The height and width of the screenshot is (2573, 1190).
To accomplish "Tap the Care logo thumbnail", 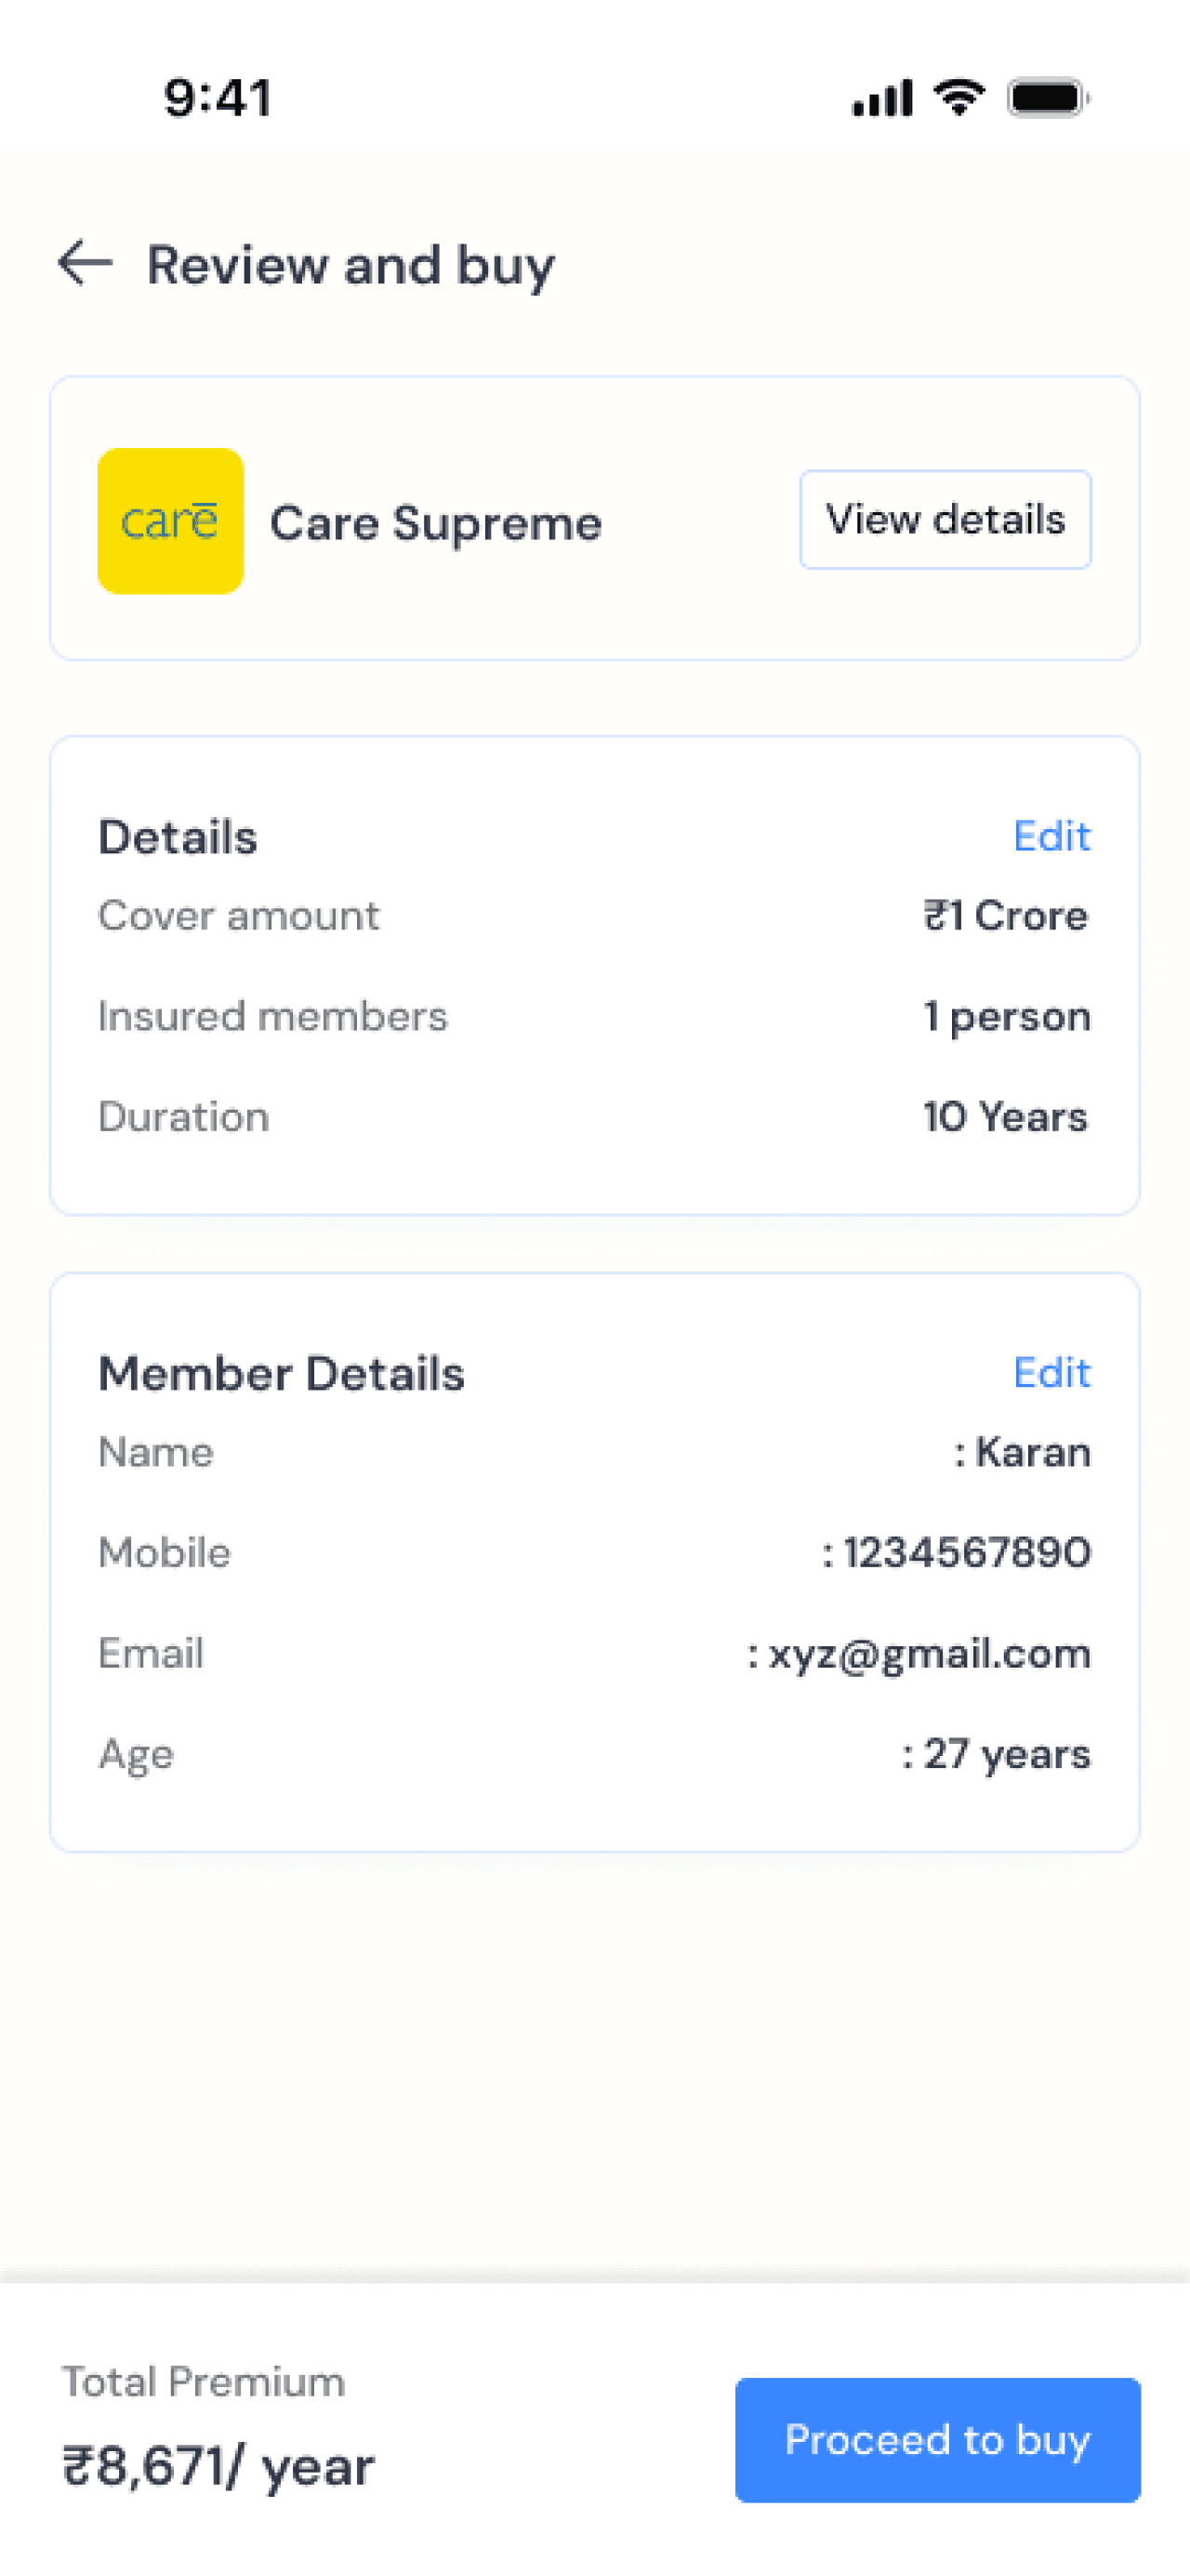I will (x=171, y=521).
